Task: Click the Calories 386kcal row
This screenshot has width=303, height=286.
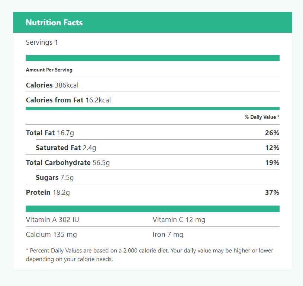Action: pyautogui.click(x=52, y=85)
